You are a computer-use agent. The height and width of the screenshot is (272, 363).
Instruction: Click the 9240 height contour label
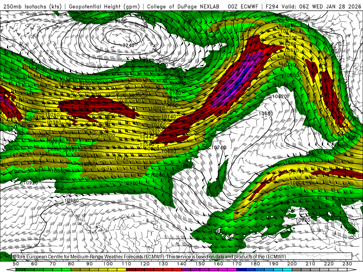[x=128, y=45]
